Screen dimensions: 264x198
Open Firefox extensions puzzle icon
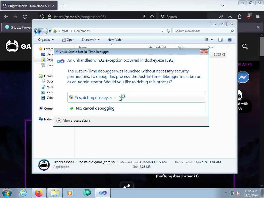(239, 16)
